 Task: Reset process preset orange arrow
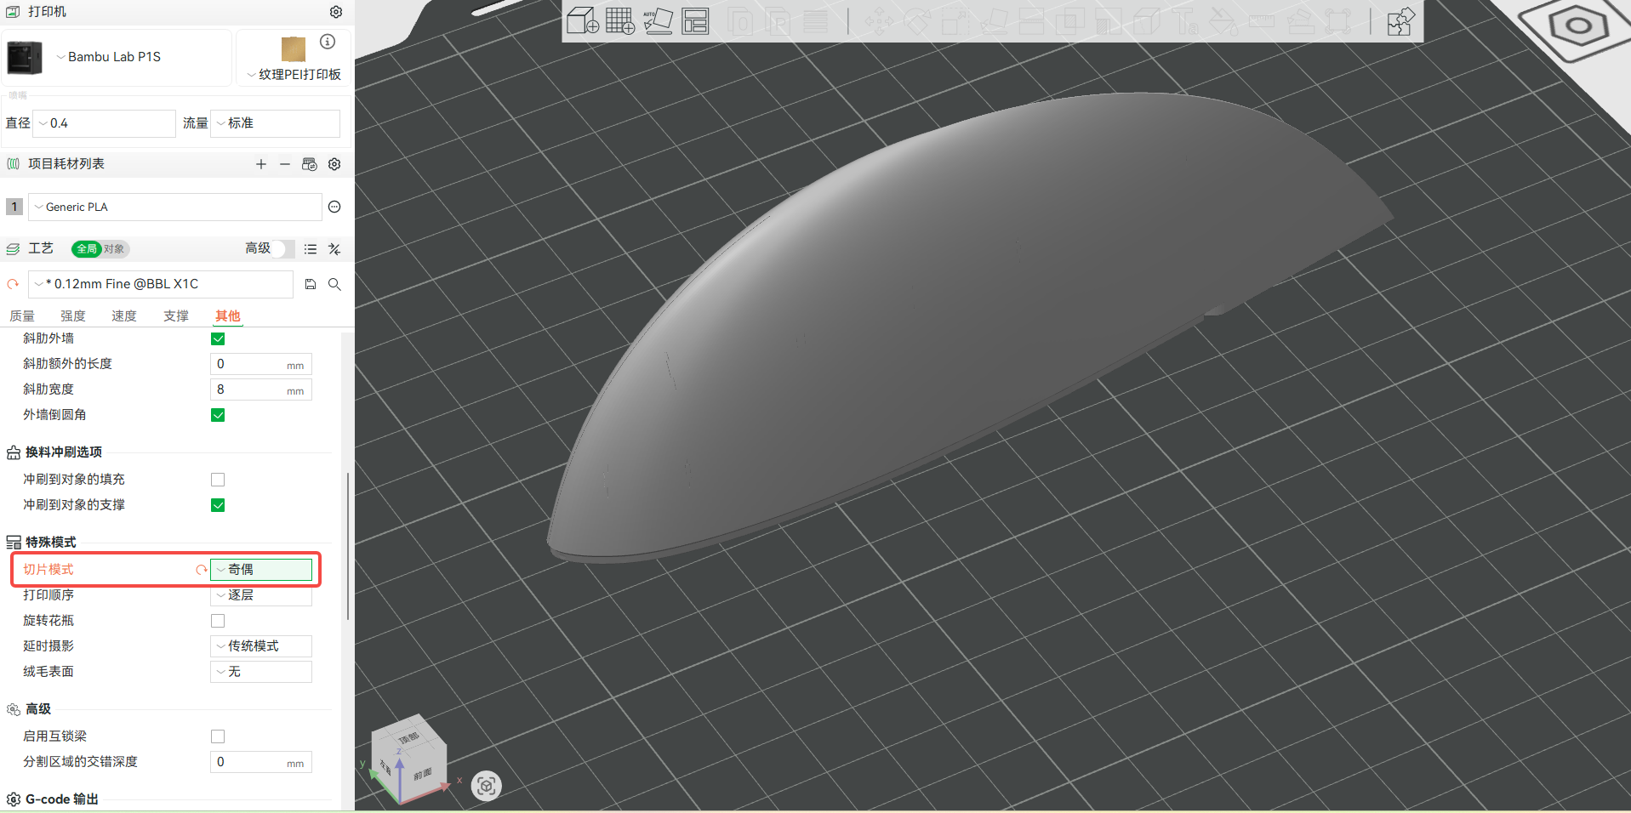13,284
